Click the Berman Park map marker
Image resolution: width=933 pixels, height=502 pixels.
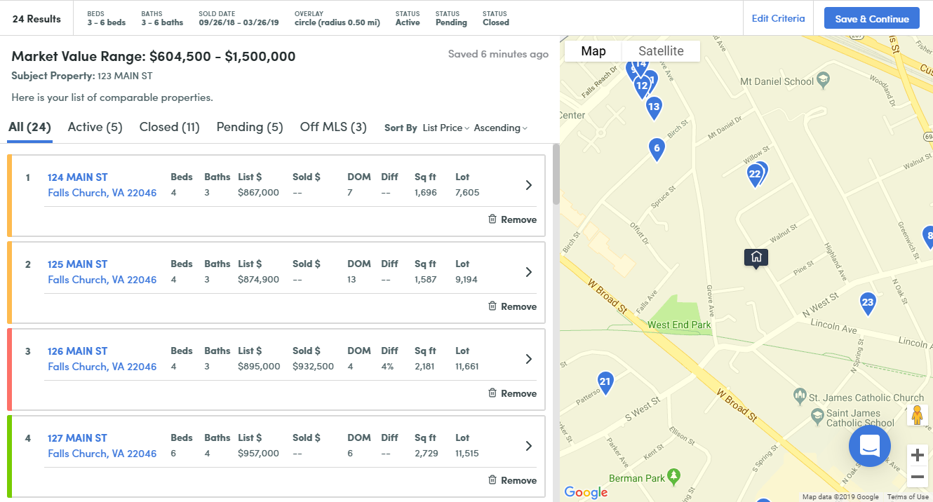pyautogui.click(x=674, y=476)
